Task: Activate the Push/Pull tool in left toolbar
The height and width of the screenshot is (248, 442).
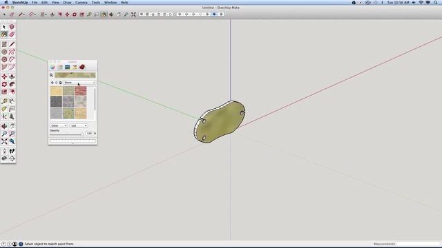Action: (12, 76)
